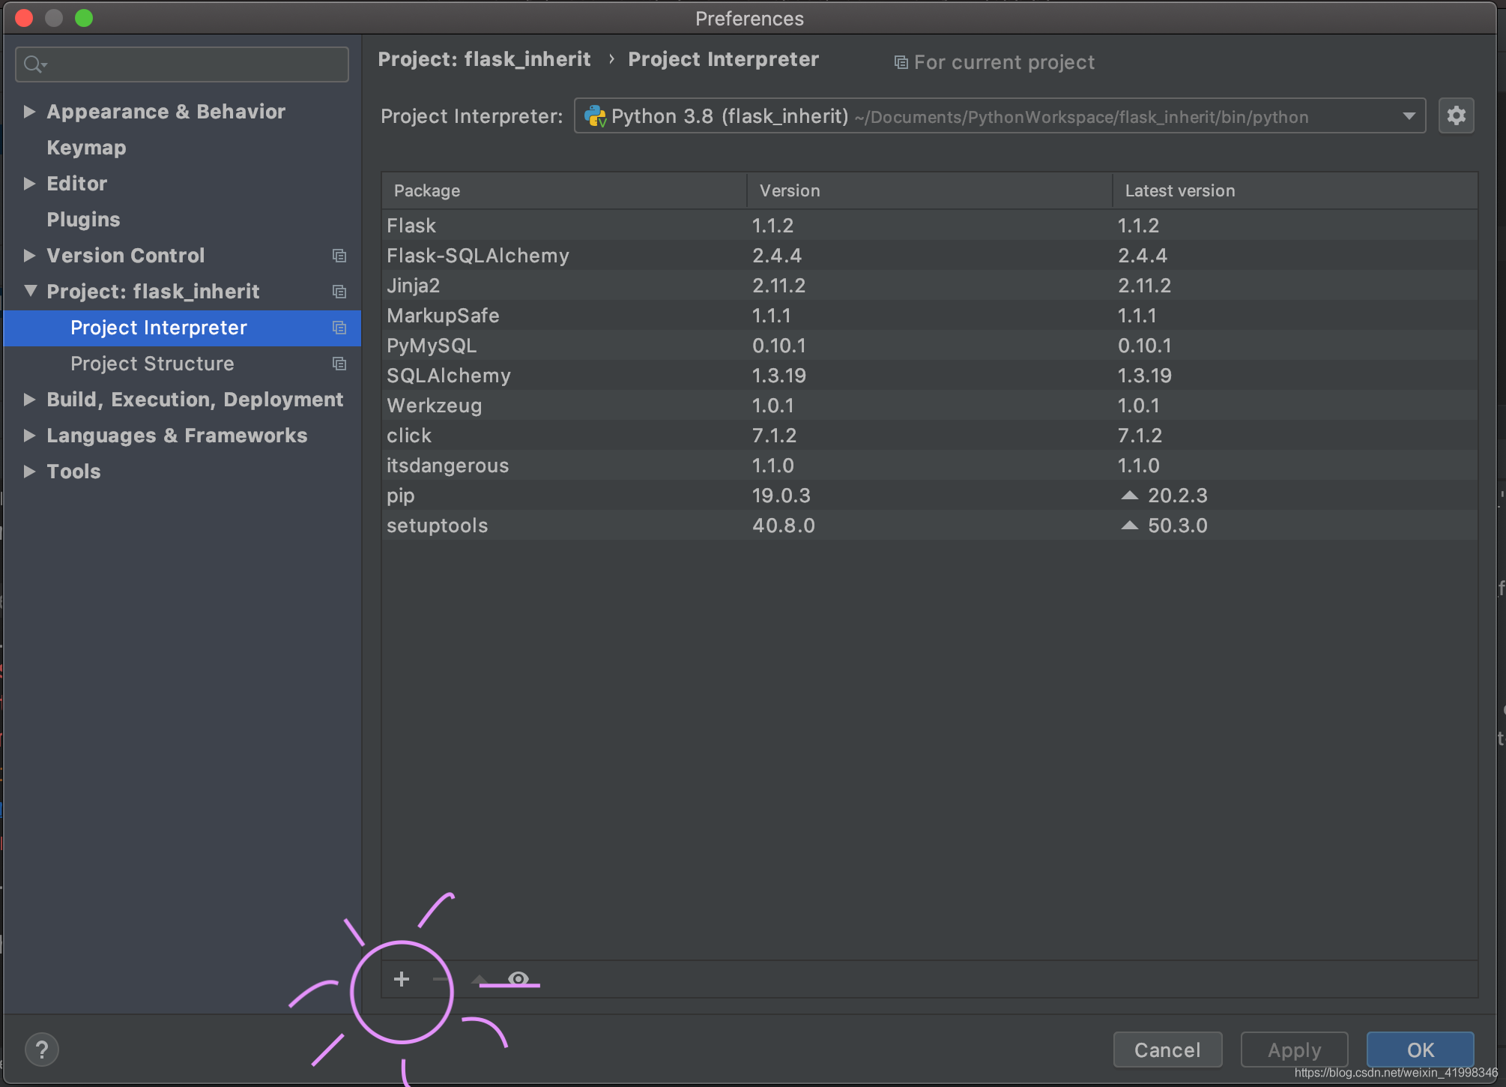Open the Keymap settings

(x=86, y=148)
